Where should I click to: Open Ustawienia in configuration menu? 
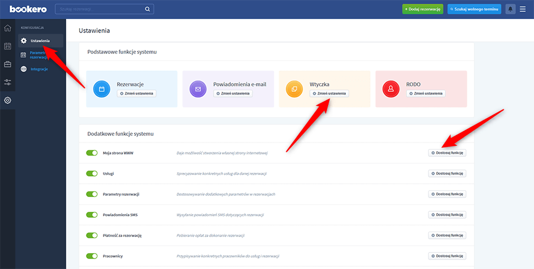[x=41, y=41]
